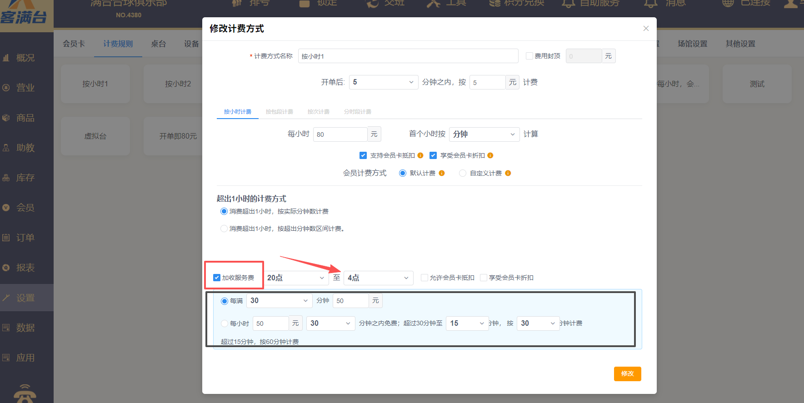
Task: Click info icon next to 默认计费
Action: (x=442, y=173)
